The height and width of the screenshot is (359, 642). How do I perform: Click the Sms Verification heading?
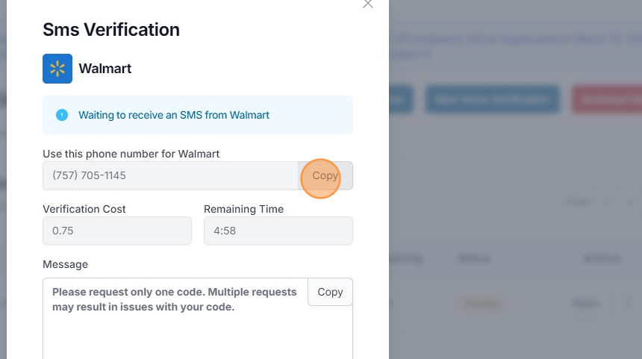pyautogui.click(x=111, y=30)
